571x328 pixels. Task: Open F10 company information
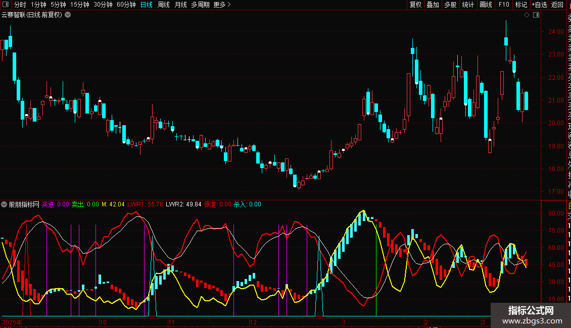(504, 5)
